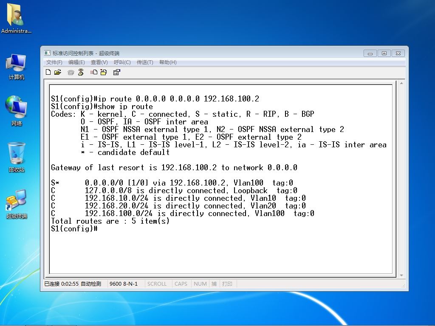
Task: Click the Properties toolbar icon
Action: point(117,72)
